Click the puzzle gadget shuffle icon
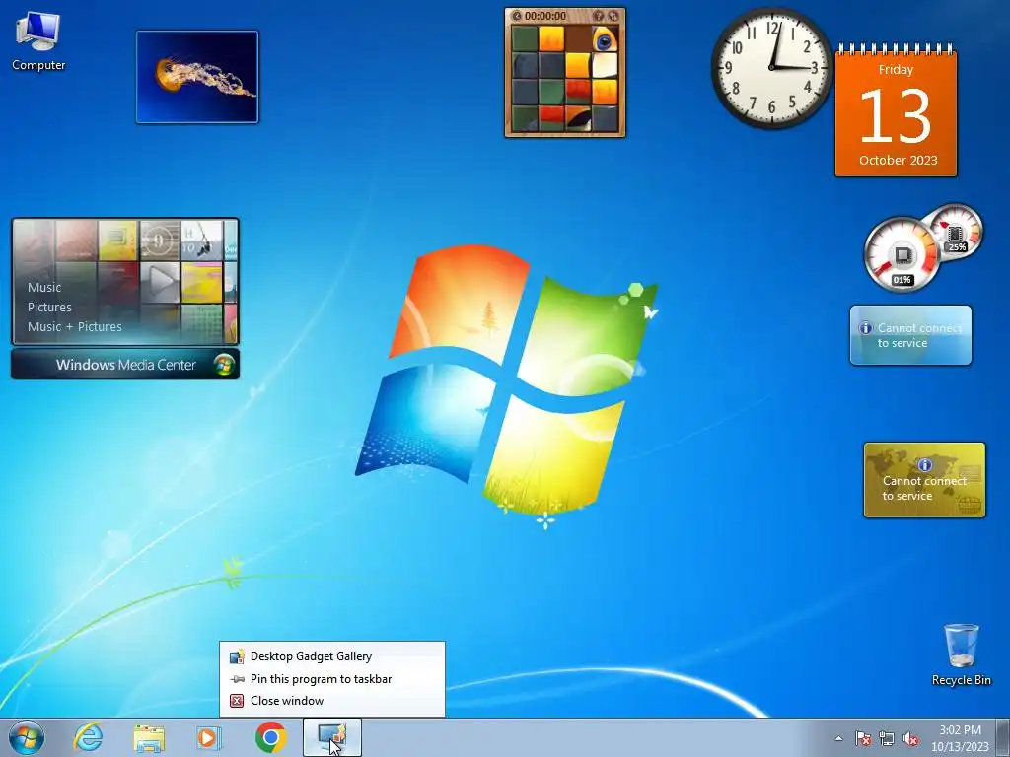Screen dimensions: 1010x757 click(613, 16)
